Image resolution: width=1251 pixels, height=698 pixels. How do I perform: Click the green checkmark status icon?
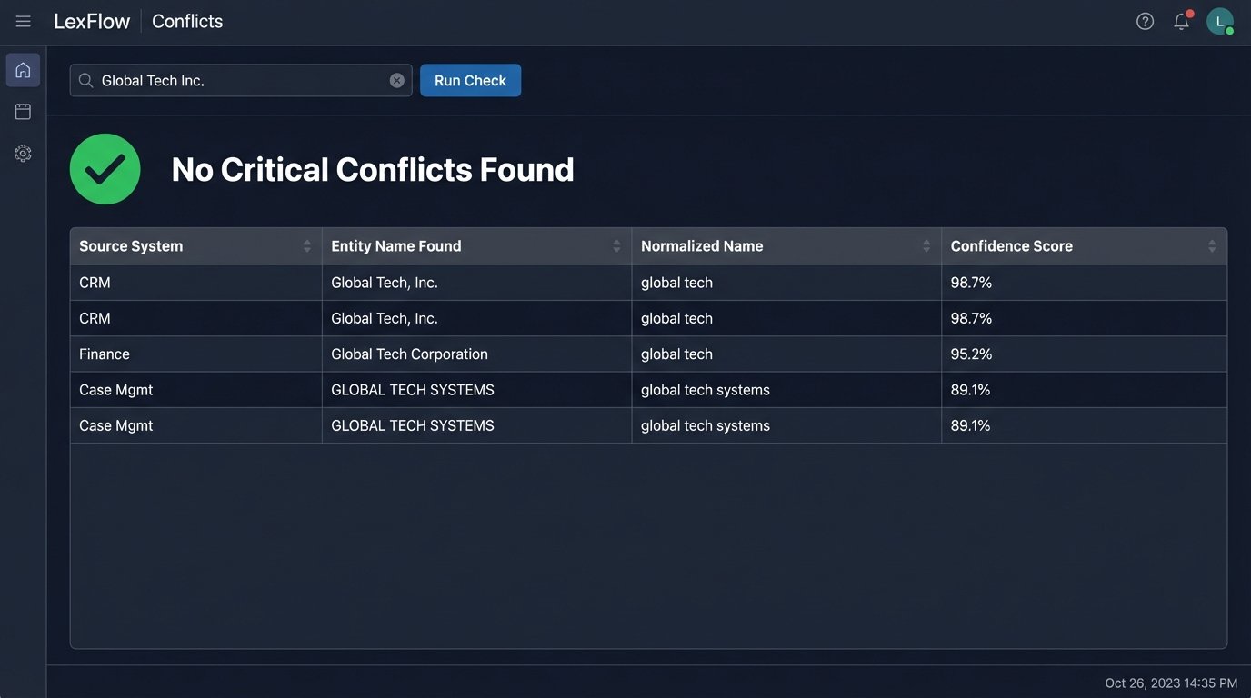[105, 169]
